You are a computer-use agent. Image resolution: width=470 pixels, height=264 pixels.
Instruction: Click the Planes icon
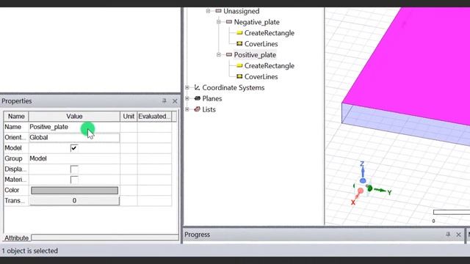click(198, 98)
